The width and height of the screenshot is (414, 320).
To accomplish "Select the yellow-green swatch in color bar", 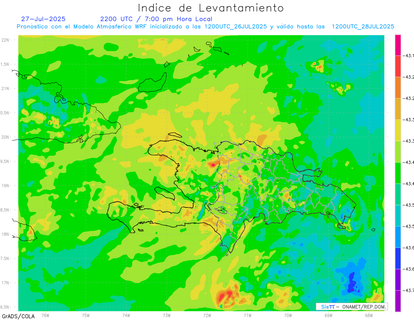I will pyautogui.click(x=398, y=152).
